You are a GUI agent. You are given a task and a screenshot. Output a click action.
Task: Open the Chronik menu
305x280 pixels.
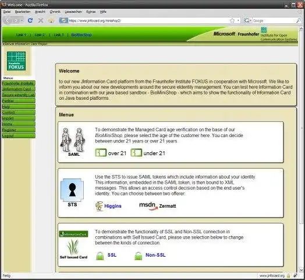[x=55, y=12]
